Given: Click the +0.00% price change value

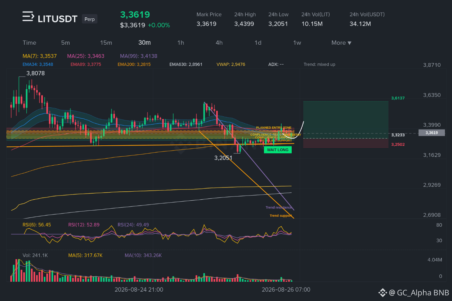Looking at the screenshot, I should 159,25.
